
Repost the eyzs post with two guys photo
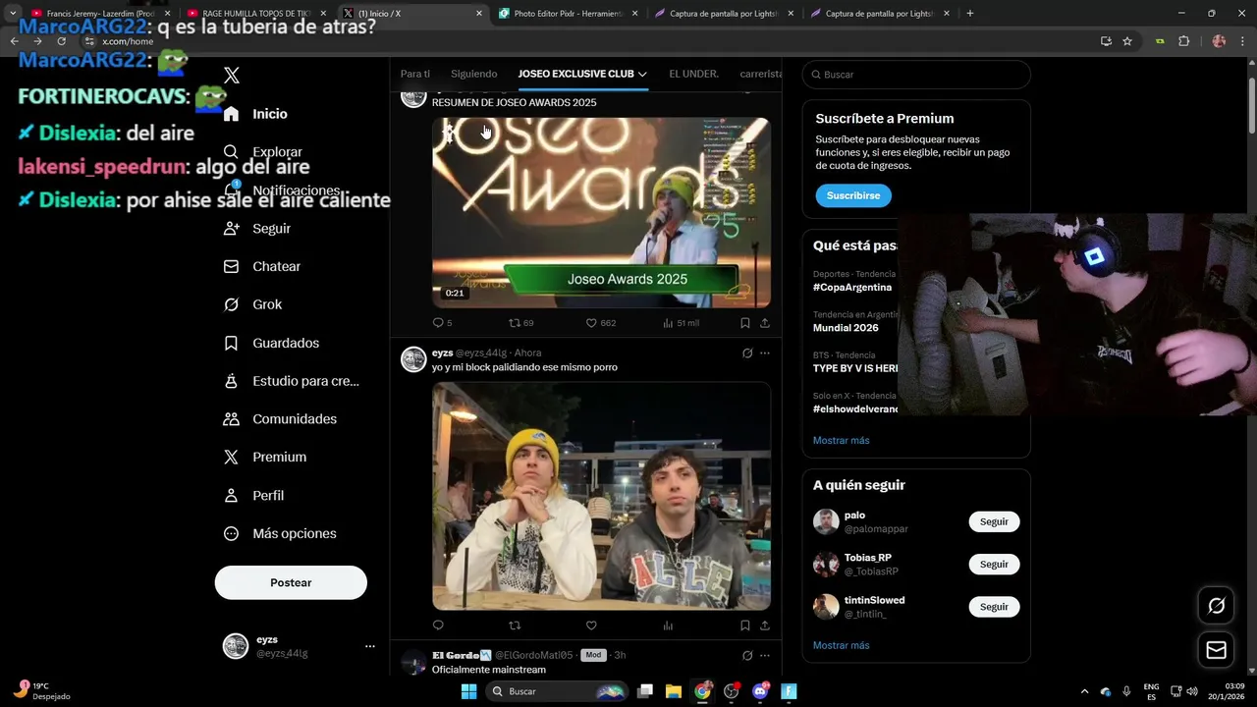pyautogui.click(x=515, y=625)
